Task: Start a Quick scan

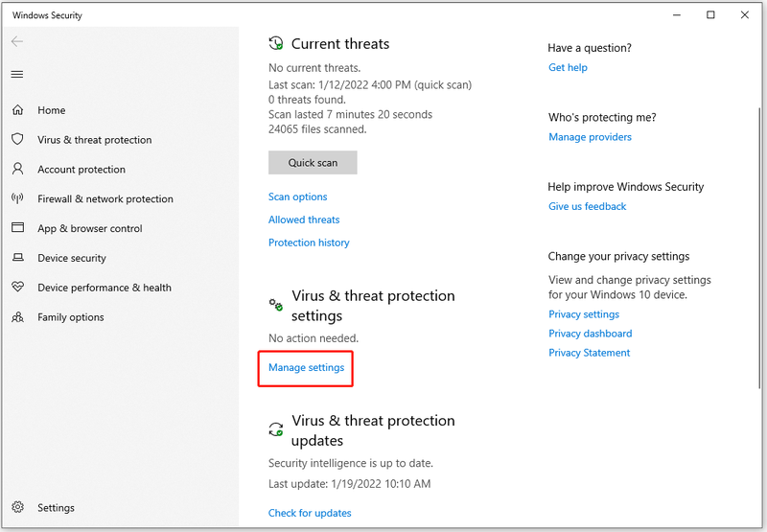Action: [x=313, y=162]
